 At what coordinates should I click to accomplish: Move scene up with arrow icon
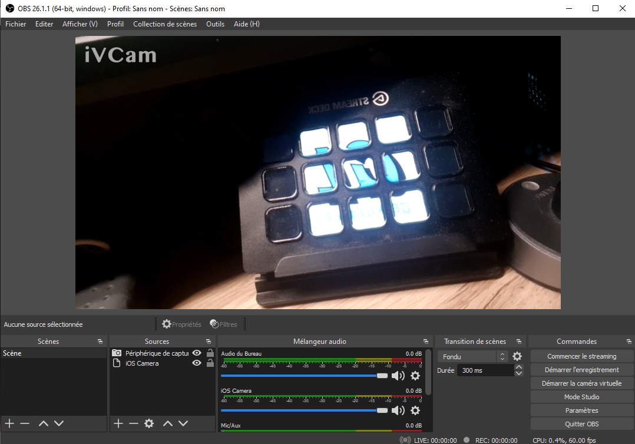44,423
